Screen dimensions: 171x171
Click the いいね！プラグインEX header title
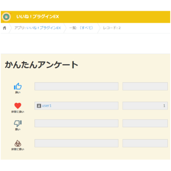coord(38,16)
